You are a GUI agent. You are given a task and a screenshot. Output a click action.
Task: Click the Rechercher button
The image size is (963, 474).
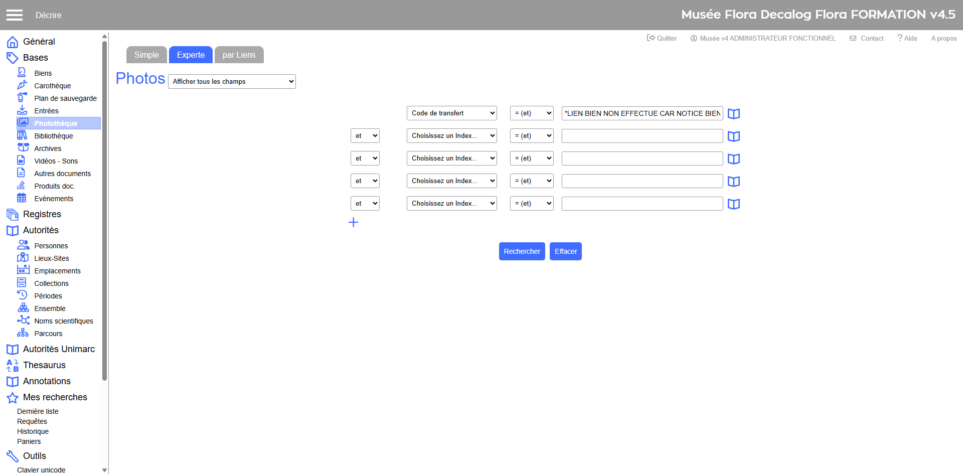(x=522, y=251)
